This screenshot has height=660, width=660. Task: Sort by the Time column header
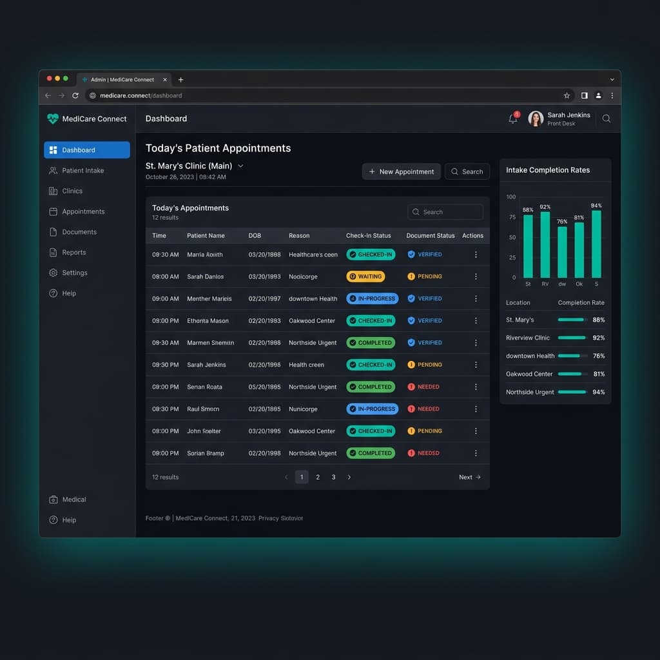tap(159, 236)
